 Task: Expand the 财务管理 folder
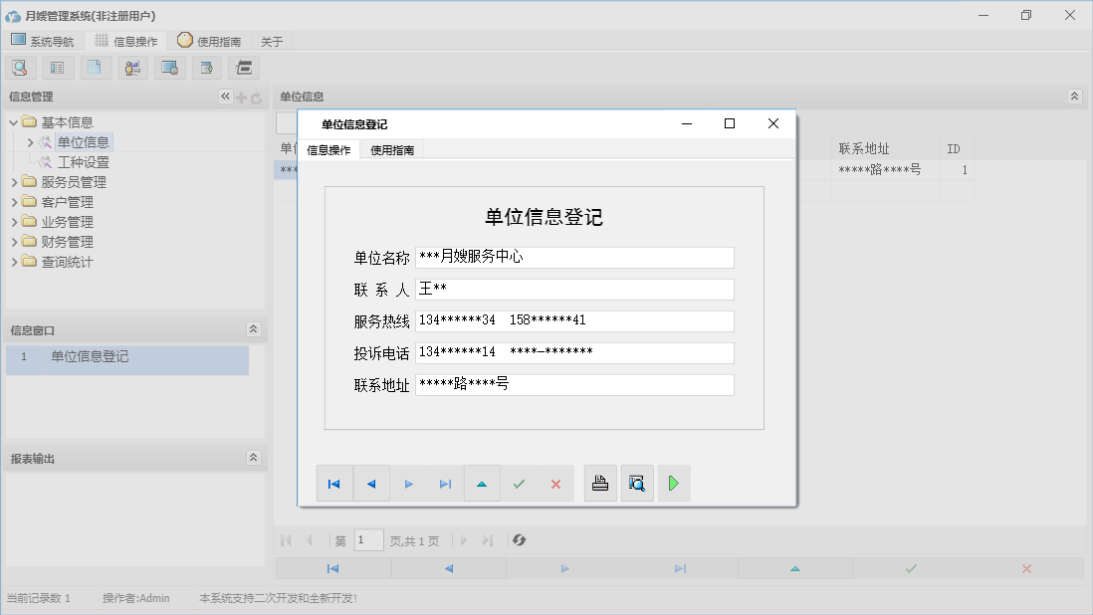pos(15,242)
